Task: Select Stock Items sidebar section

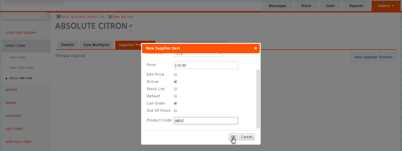Action: 15,46
